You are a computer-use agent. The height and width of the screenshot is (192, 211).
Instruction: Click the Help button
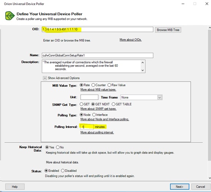point(15,187)
